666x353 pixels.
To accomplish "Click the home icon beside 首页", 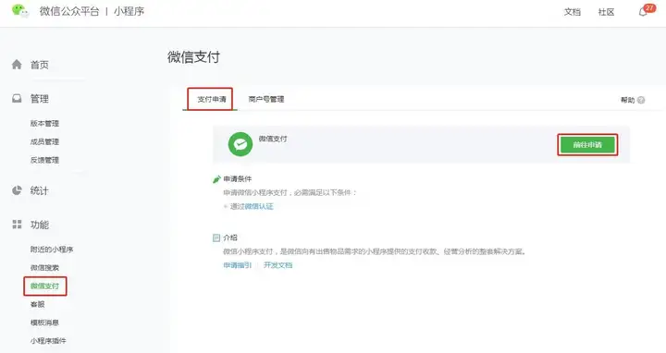I will (x=17, y=65).
